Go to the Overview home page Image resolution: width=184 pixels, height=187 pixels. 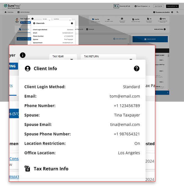click(9, 12)
